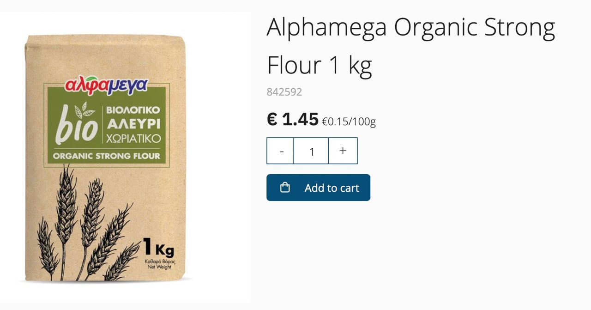The width and height of the screenshot is (591, 310).
Task: Click the 1 Kg weight mark on package
Action: click(159, 248)
